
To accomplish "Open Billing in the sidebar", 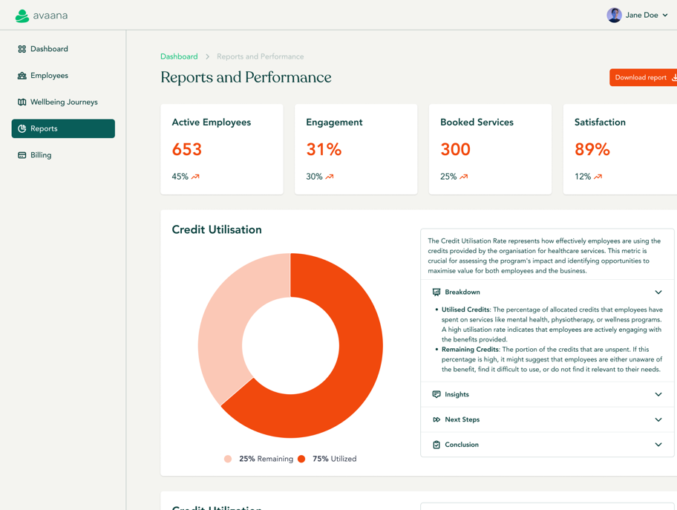I will (x=63, y=155).
